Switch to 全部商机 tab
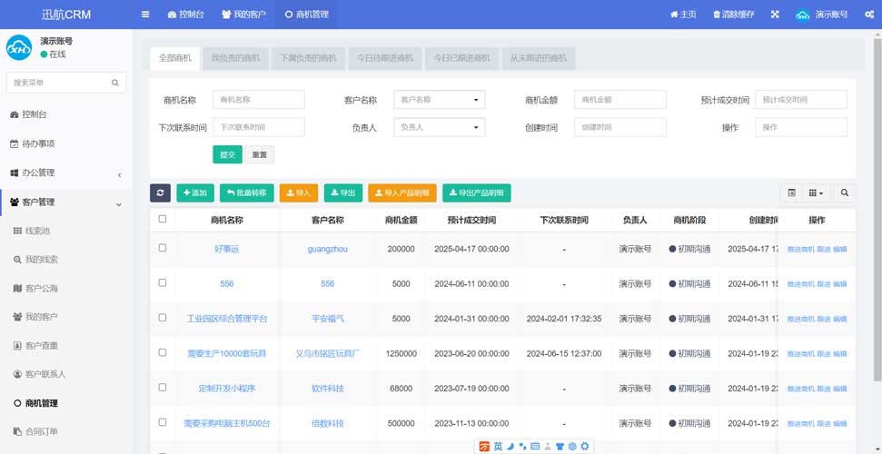The image size is (882, 454). point(175,58)
